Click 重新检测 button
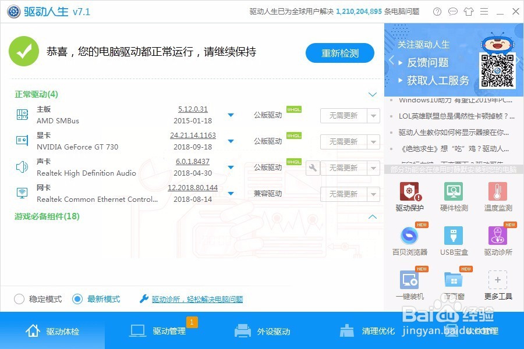The width and height of the screenshot is (524, 349). (x=340, y=53)
